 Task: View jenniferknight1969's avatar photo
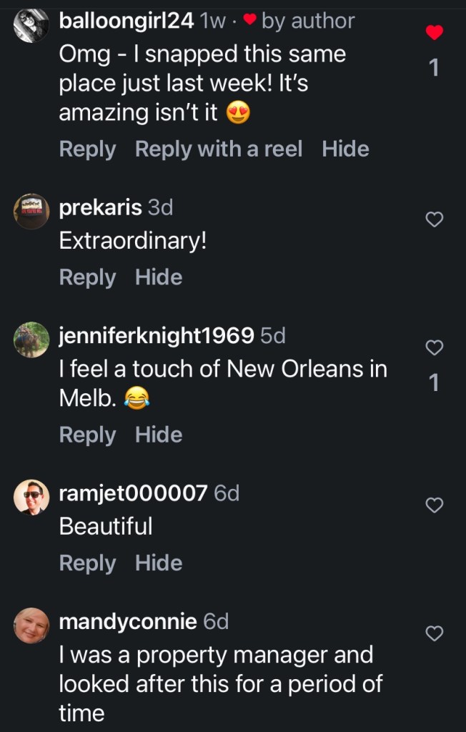point(32,340)
